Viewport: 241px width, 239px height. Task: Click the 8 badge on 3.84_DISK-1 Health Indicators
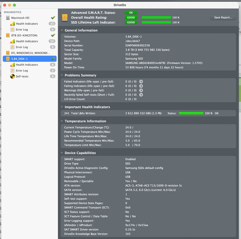click(52, 65)
